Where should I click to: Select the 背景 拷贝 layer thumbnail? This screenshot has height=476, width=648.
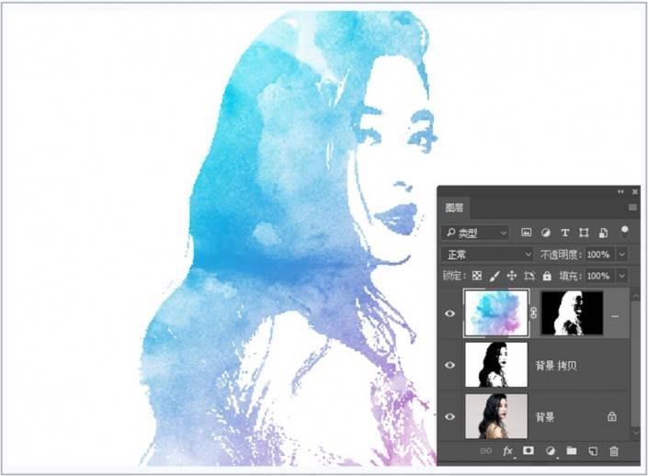click(496, 365)
